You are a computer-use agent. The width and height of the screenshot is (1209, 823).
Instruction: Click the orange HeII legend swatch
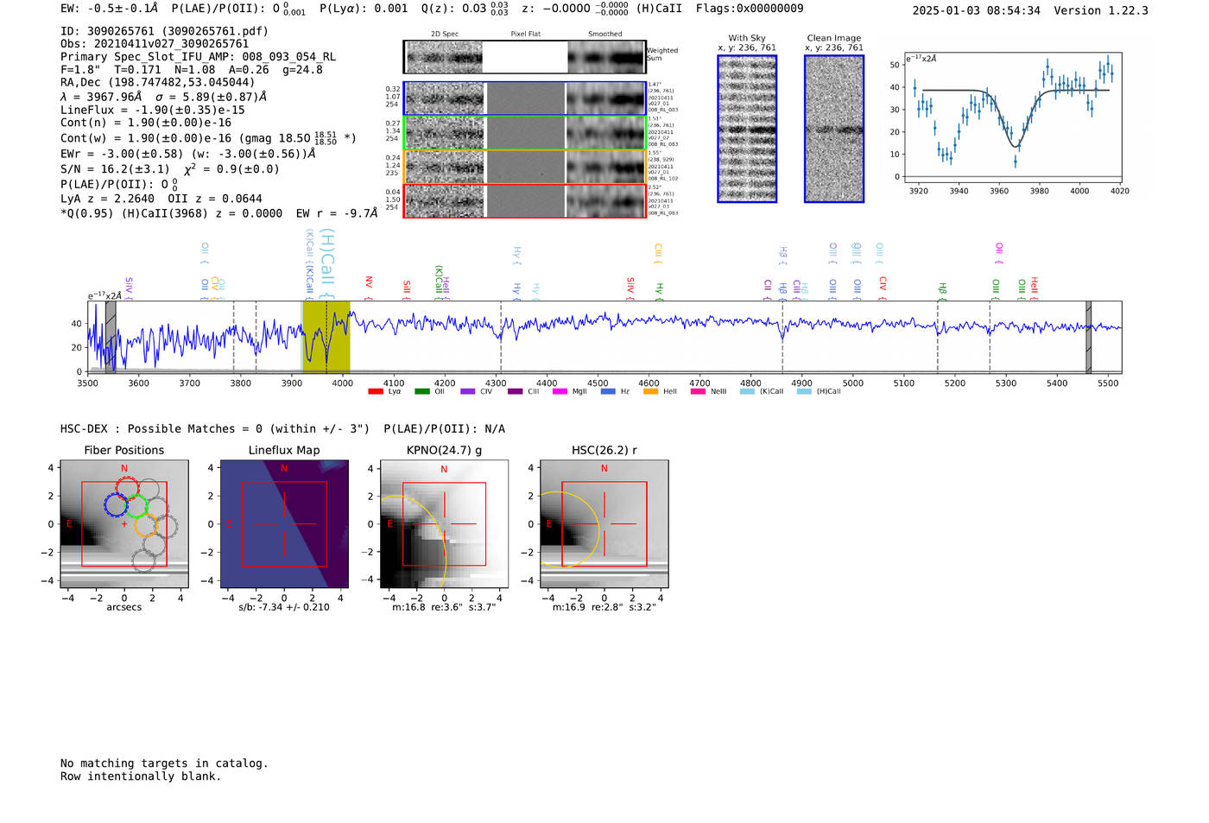[650, 391]
